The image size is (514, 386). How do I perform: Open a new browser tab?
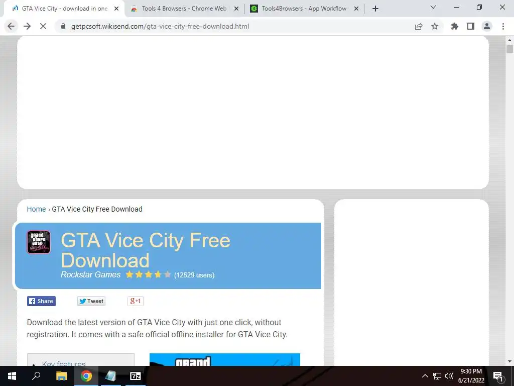pyautogui.click(x=375, y=9)
